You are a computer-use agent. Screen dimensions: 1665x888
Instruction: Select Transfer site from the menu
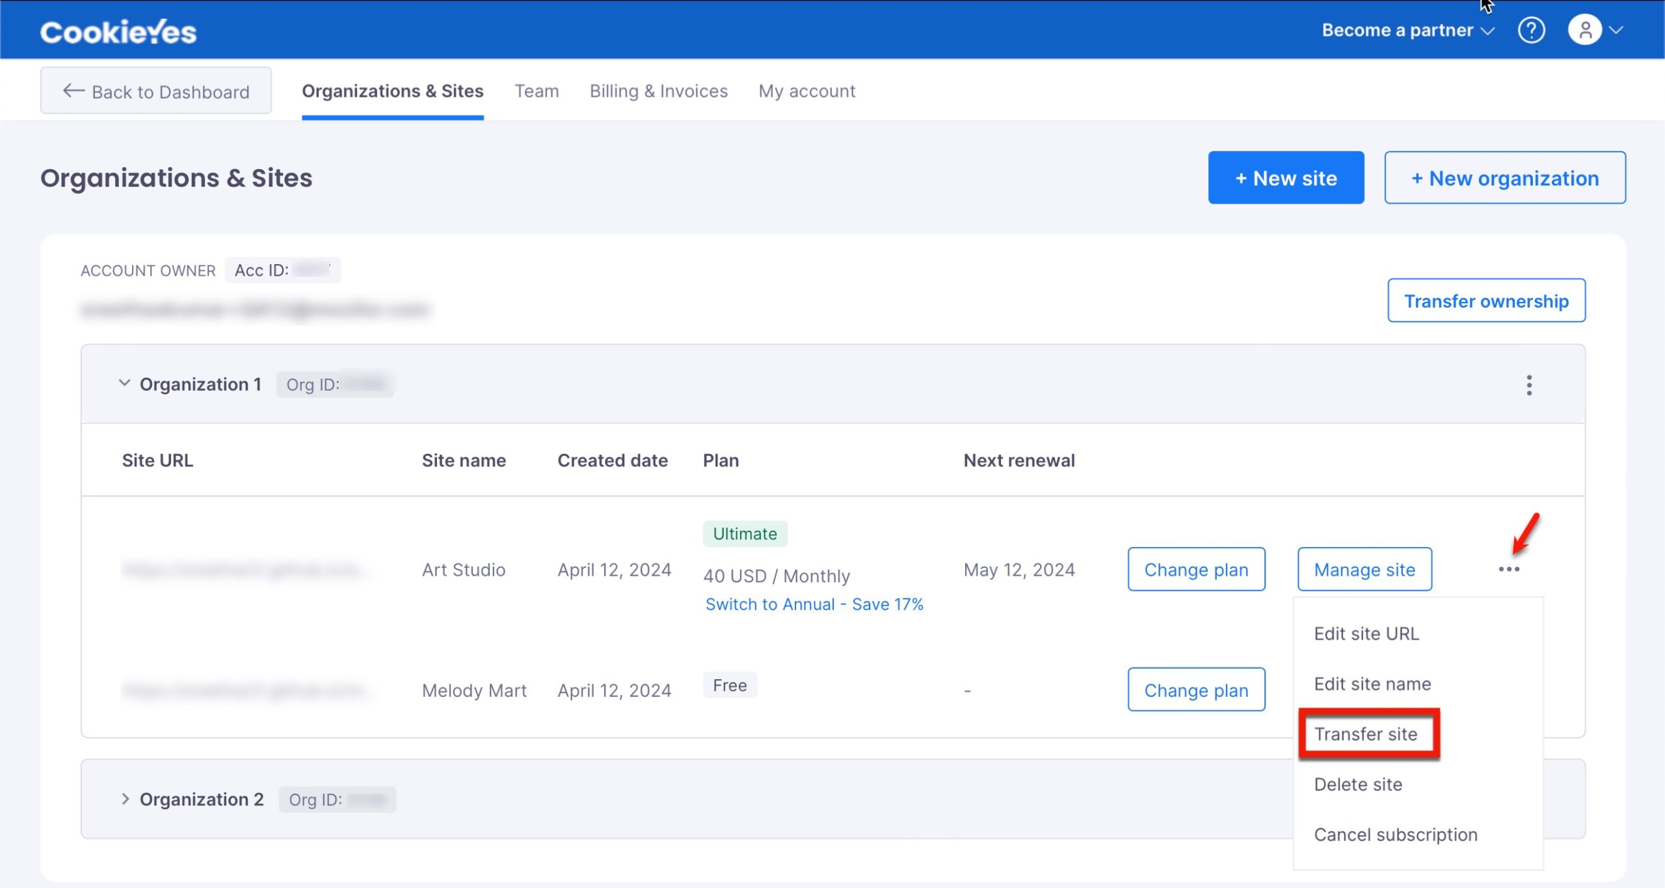[1366, 734]
